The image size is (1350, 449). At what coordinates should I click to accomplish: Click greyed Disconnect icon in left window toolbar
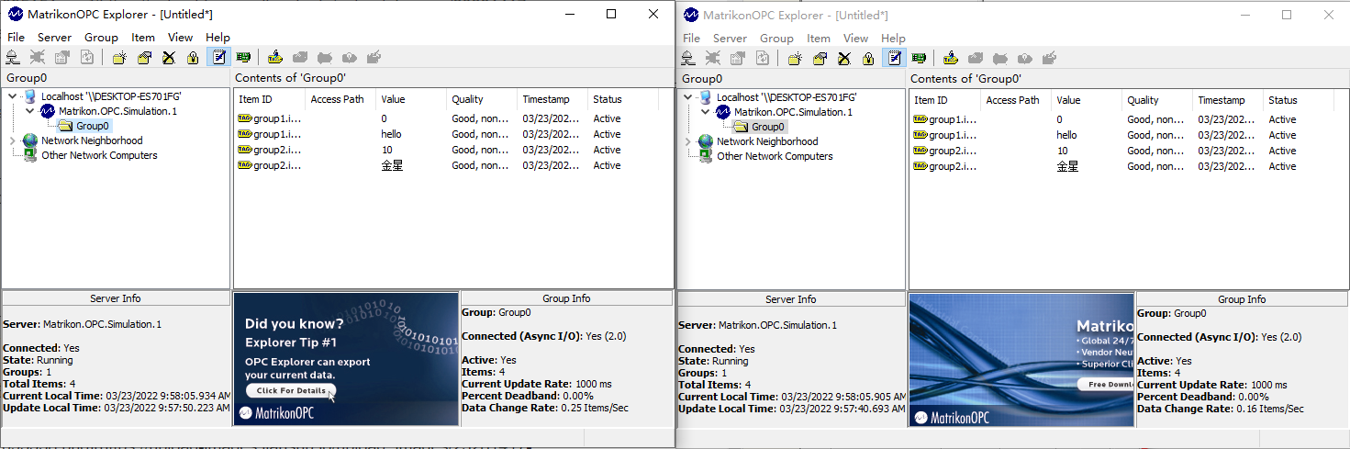pos(38,57)
